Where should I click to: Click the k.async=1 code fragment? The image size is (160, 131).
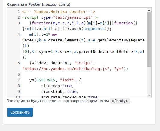pos(42,52)
